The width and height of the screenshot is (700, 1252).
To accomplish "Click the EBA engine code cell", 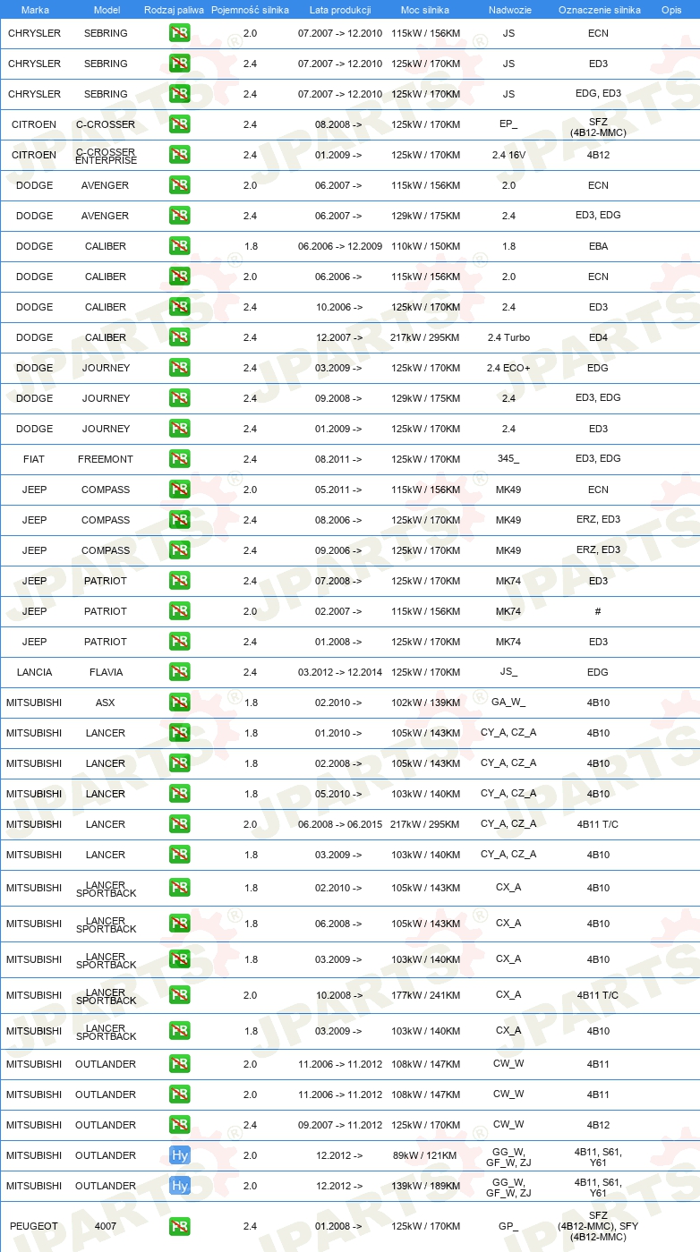I will tap(598, 247).
